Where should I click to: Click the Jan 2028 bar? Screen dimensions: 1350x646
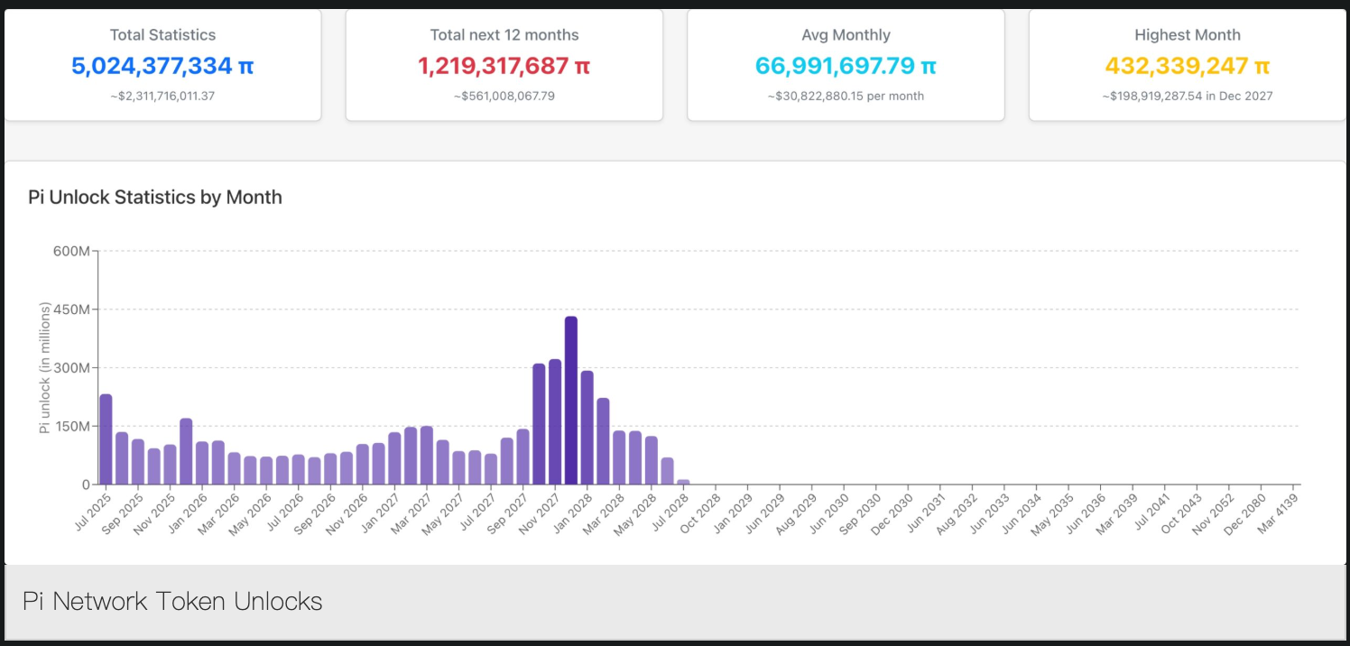pos(587,428)
